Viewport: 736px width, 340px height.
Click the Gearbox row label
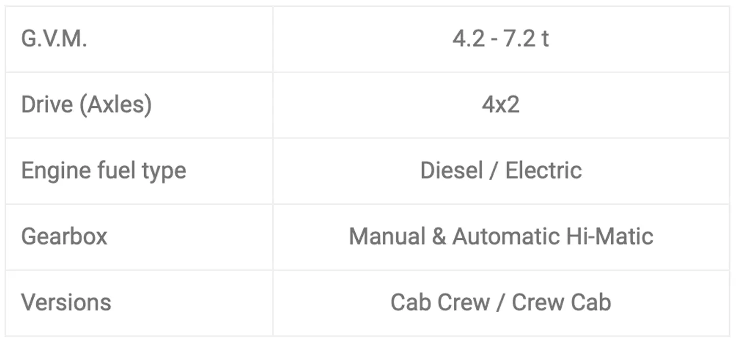(64, 237)
